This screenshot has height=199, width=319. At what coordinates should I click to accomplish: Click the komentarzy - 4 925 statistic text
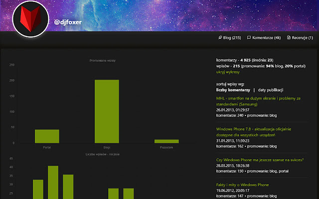(x=245, y=60)
